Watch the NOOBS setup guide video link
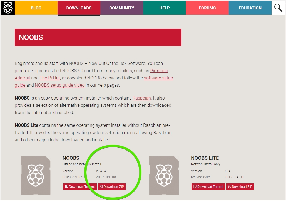 coord(60,85)
